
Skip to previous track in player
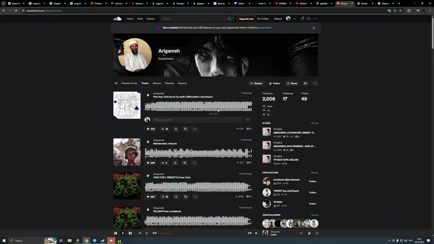[x=115, y=233]
